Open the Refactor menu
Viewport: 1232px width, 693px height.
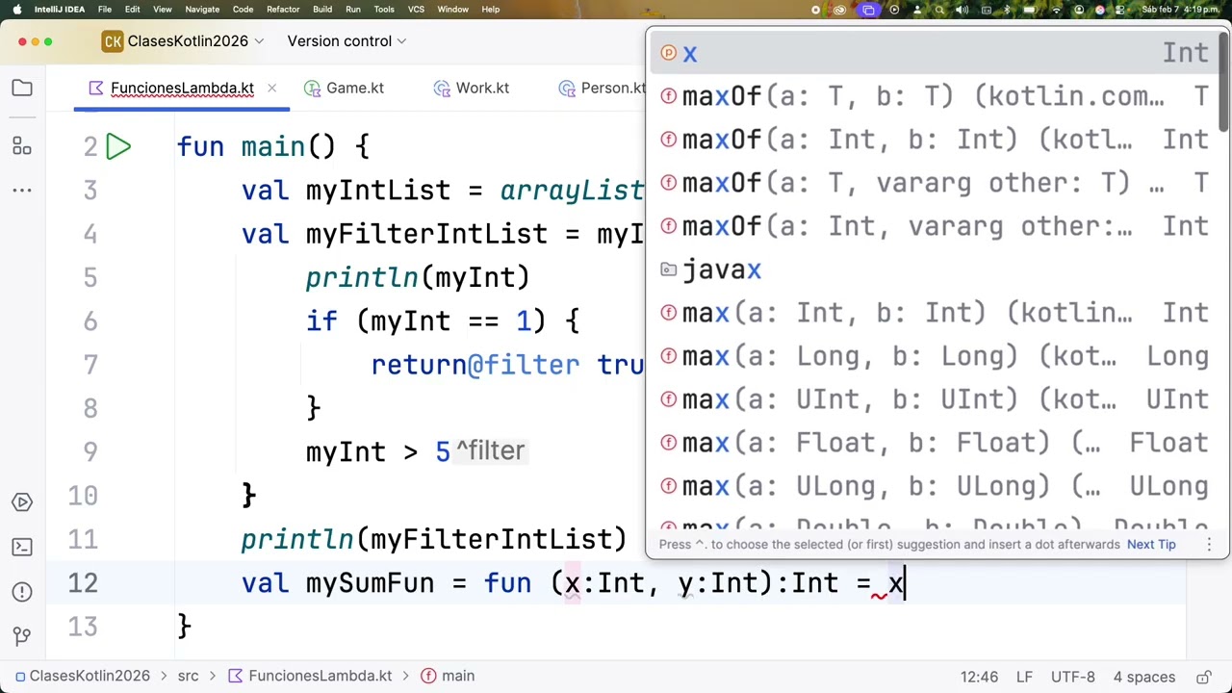coord(283,10)
